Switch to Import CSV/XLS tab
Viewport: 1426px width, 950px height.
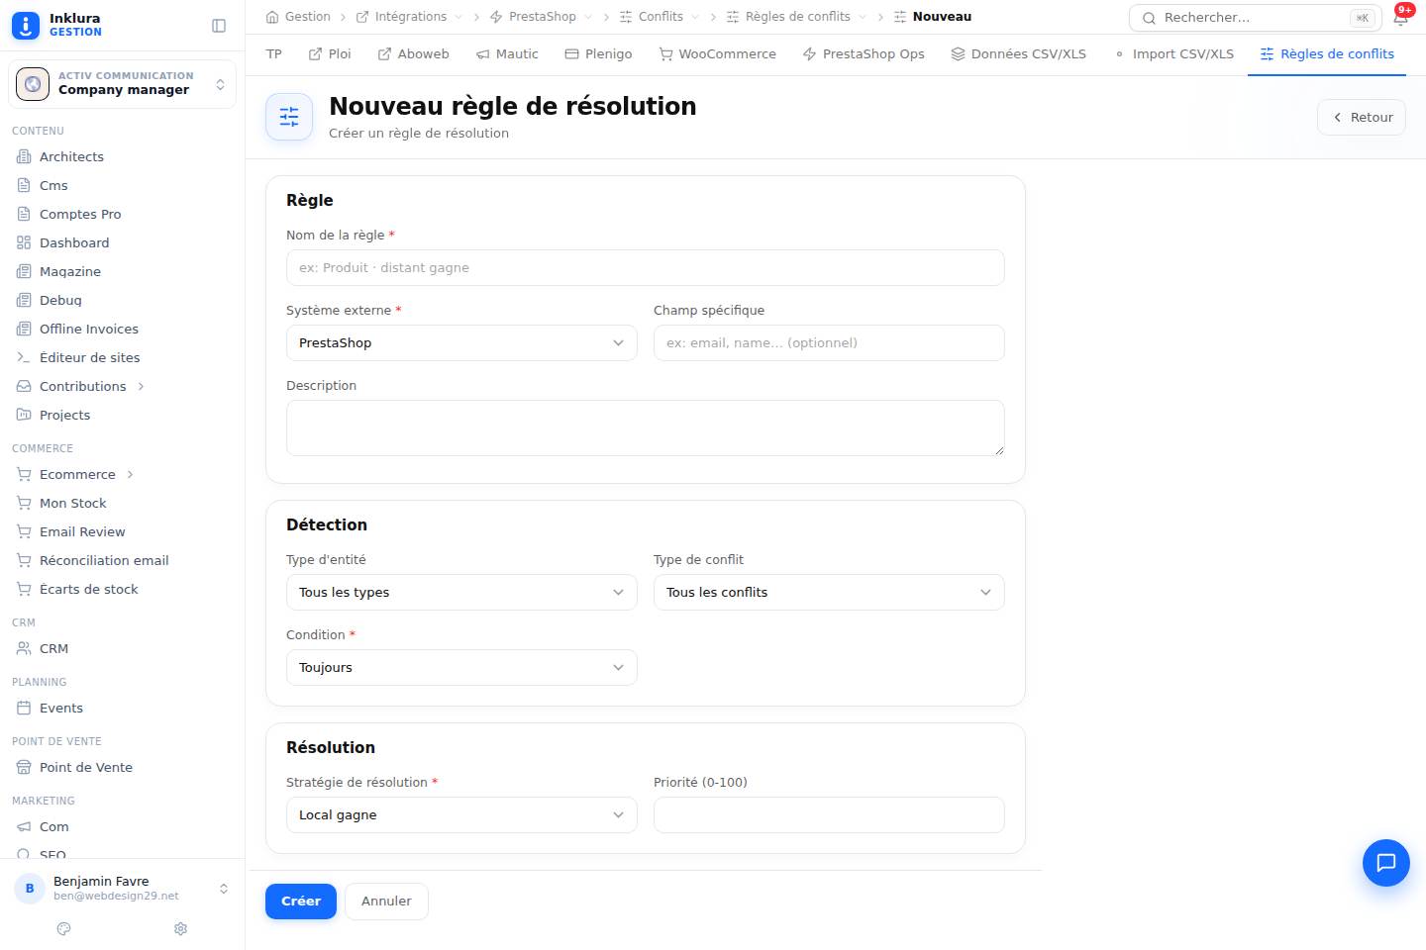[x=1173, y=54]
